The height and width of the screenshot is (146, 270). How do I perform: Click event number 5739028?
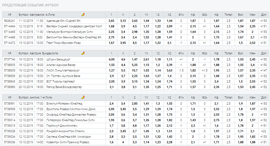(10, 131)
